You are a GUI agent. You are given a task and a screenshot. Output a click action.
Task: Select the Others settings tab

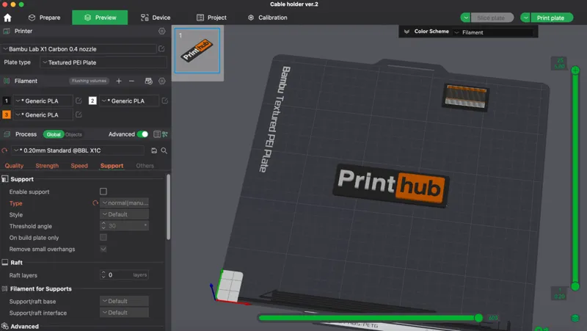pos(145,166)
